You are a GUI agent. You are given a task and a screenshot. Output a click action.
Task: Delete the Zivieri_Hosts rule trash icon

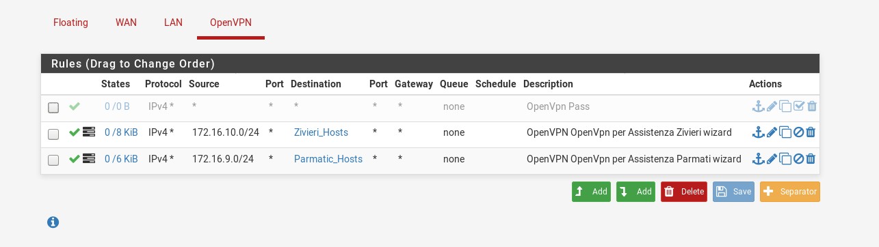click(811, 132)
